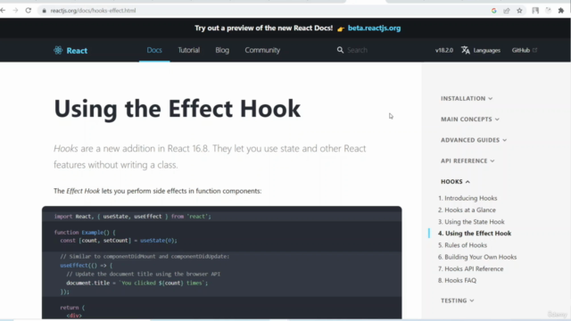Click the React home link text
The width and height of the screenshot is (571, 321).
(77, 51)
